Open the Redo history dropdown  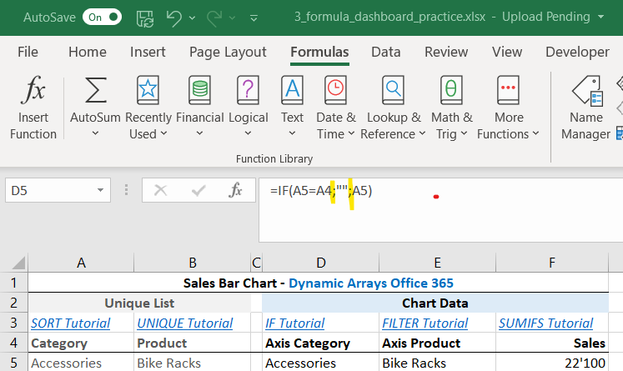[233, 18]
